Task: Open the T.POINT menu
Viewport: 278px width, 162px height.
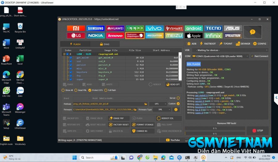Action: (x=226, y=44)
